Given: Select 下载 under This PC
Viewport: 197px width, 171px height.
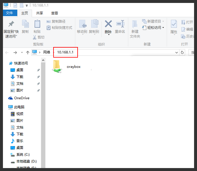Looking at the screenshot, I should [17, 134].
